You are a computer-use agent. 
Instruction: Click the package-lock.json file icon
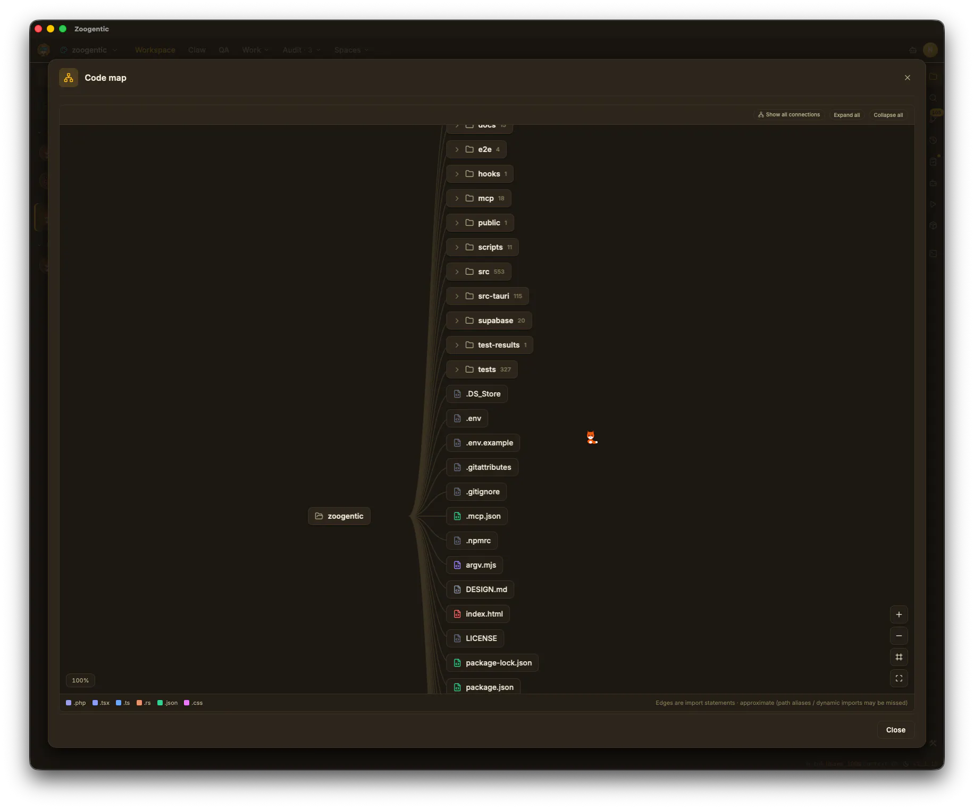coord(457,663)
